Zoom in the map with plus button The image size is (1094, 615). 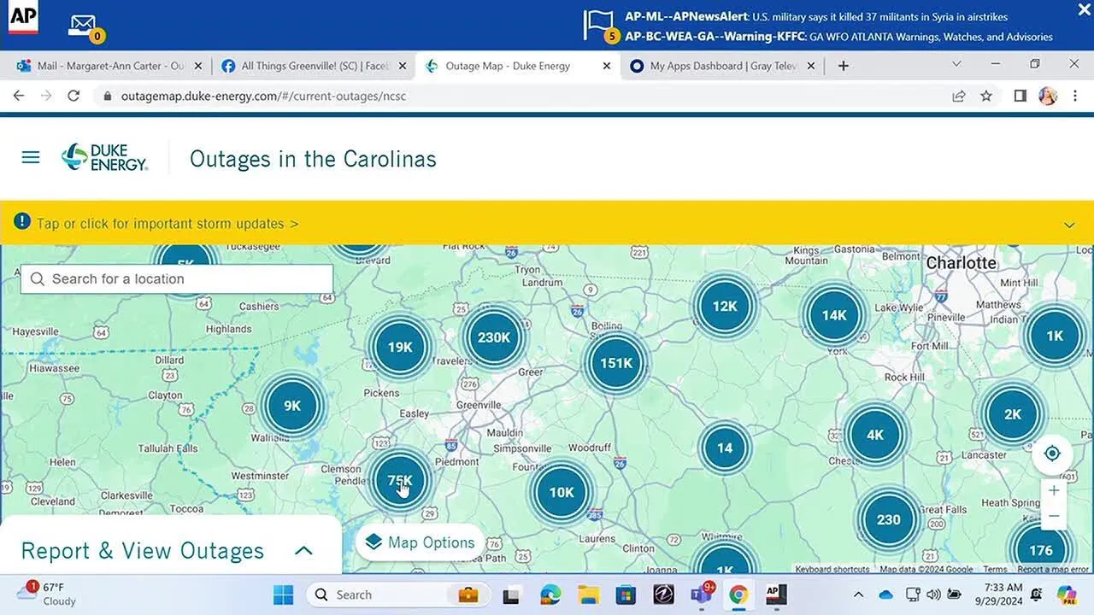1054,491
